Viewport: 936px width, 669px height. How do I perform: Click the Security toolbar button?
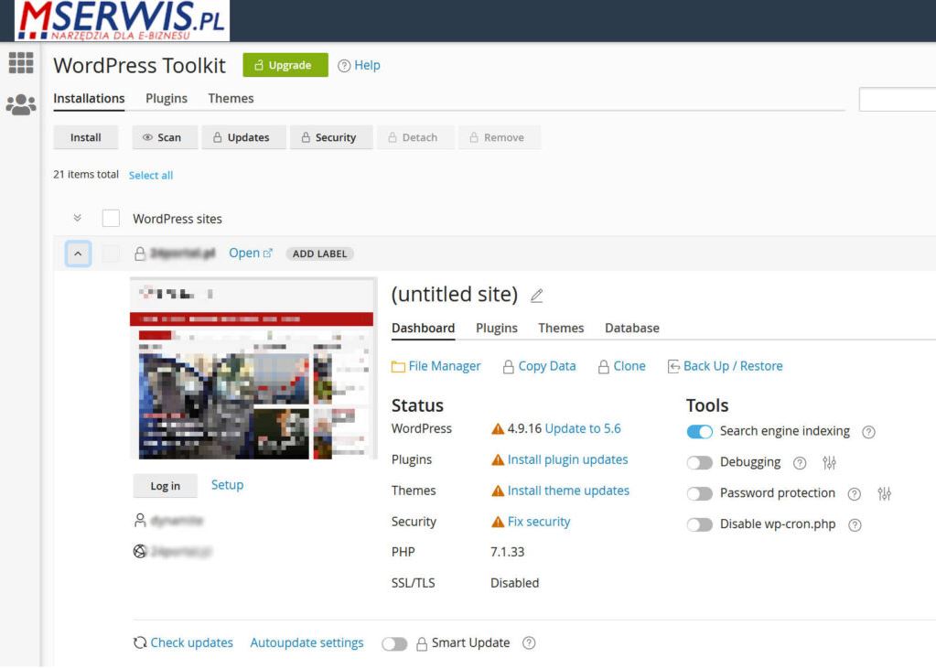[x=331, y=137]
